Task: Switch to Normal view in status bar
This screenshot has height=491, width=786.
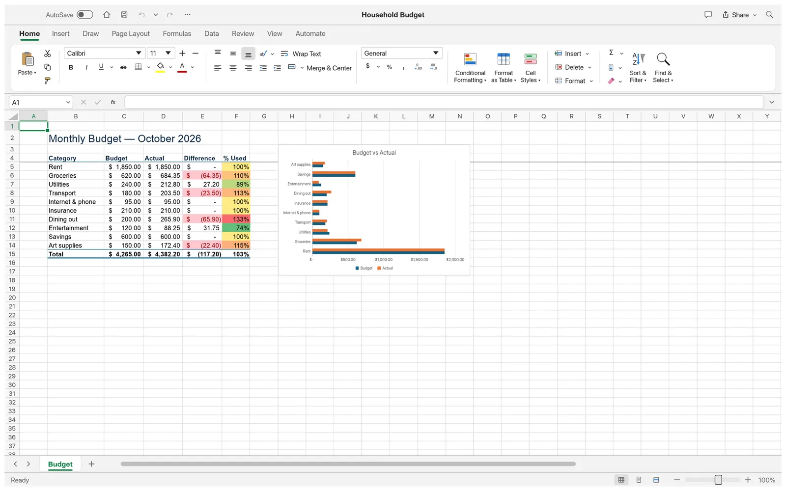Action: [621, 480]
